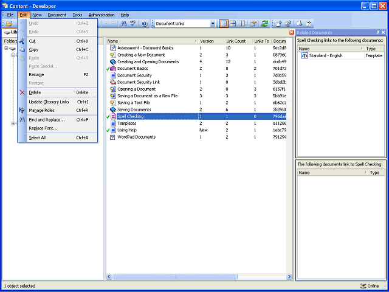Close the Library tab with red X
389x292 pixels.
292,32
